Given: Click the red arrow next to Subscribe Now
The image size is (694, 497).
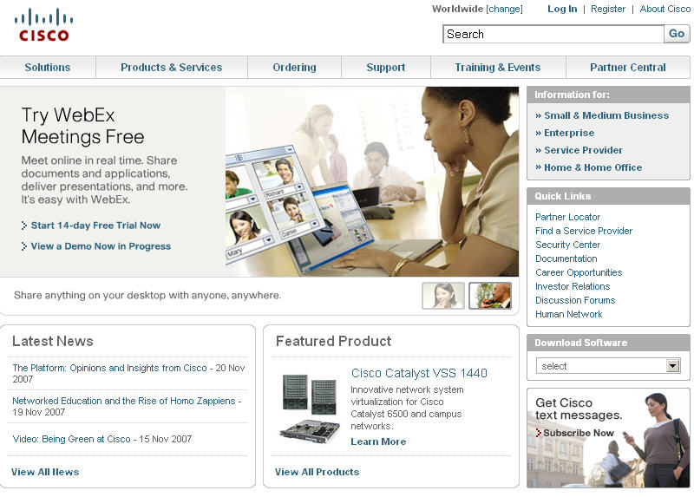Looking at the screenshot, I should (x=538, y=433).
